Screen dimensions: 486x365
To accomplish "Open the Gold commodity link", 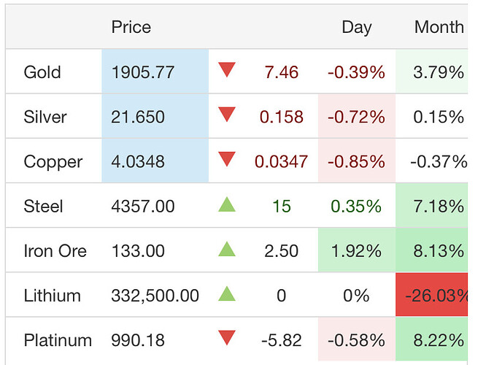I will 42,72.
